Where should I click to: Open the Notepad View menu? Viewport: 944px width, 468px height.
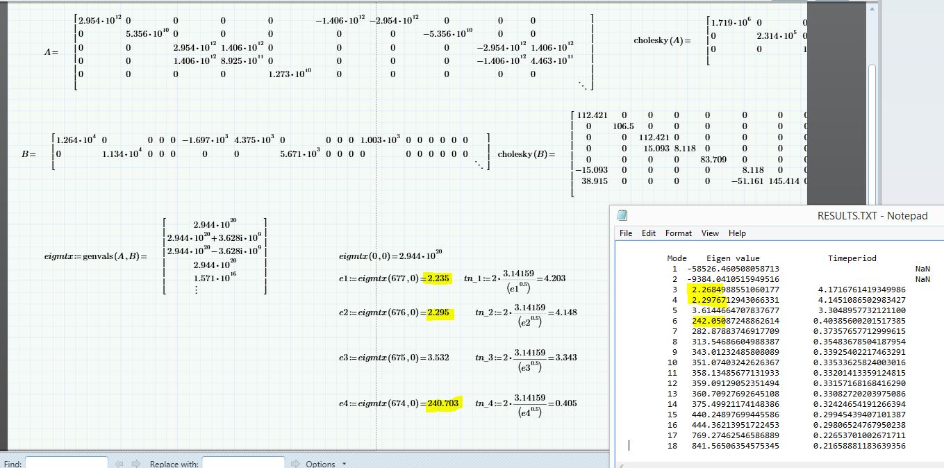pyautogui.click(x=710, y=233)
